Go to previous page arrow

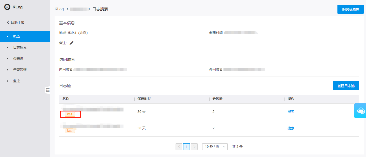pyautogui.click(x=179, y=147)
